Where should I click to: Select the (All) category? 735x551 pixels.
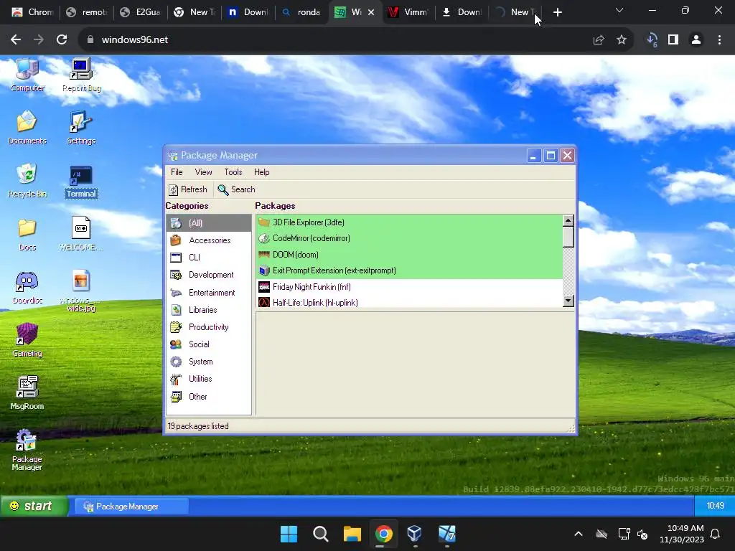[209, 223]
